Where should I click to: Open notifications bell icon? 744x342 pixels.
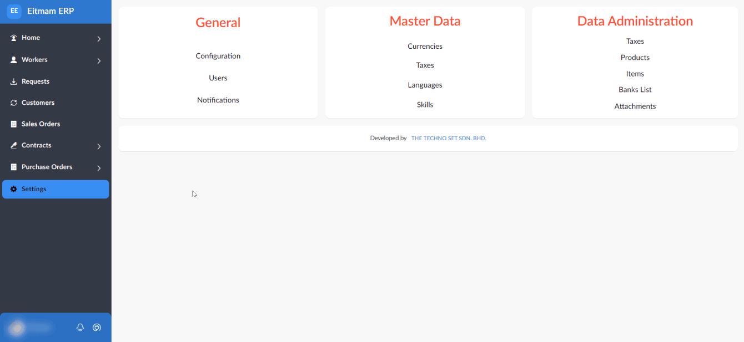(x=80, y=328)
